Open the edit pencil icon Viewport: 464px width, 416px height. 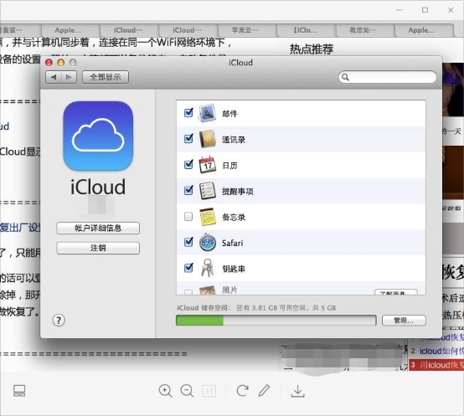click(x=264, y=391)
